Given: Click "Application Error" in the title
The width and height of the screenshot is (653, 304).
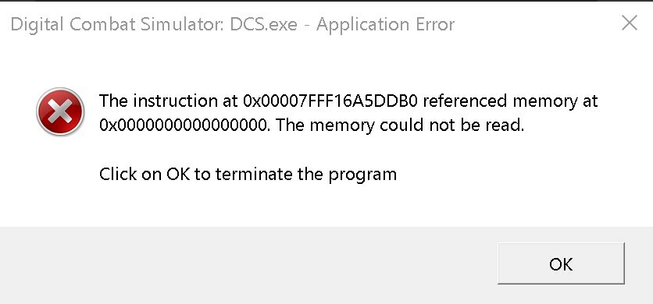Looking at the screenshot, I should point(385,26).
